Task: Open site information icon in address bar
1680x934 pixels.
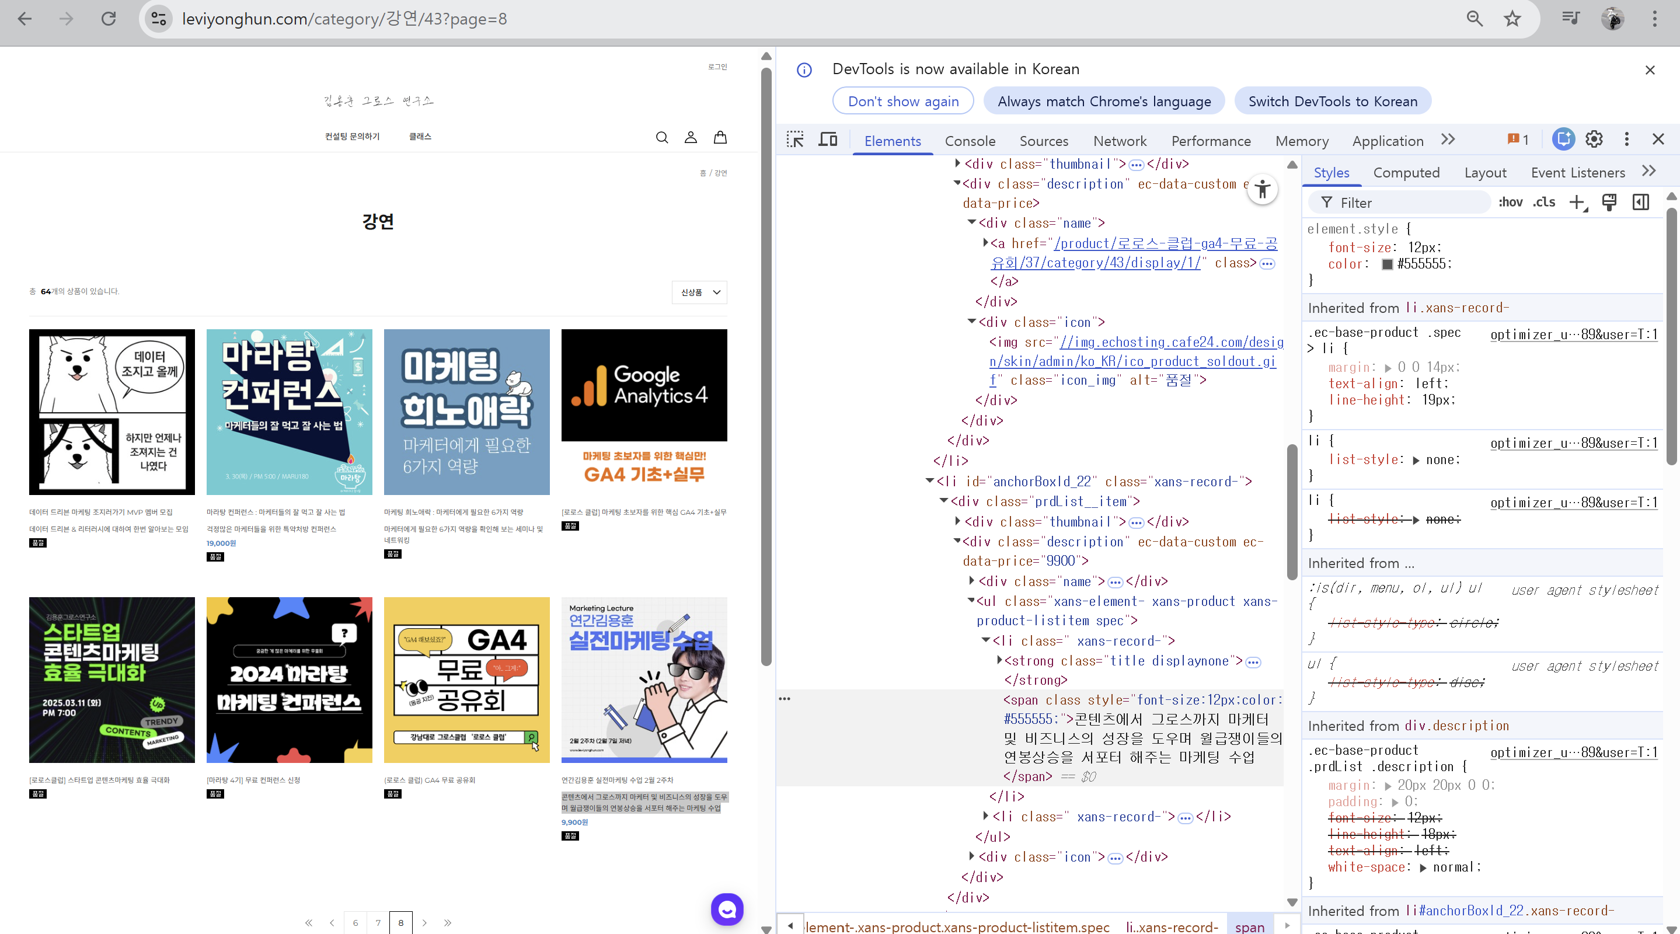Action: click(x=158, y=19)
